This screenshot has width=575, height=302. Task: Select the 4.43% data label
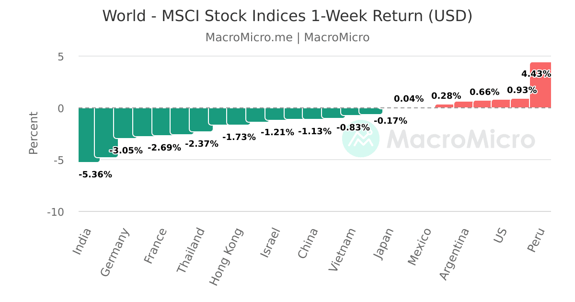coord(536,74)
